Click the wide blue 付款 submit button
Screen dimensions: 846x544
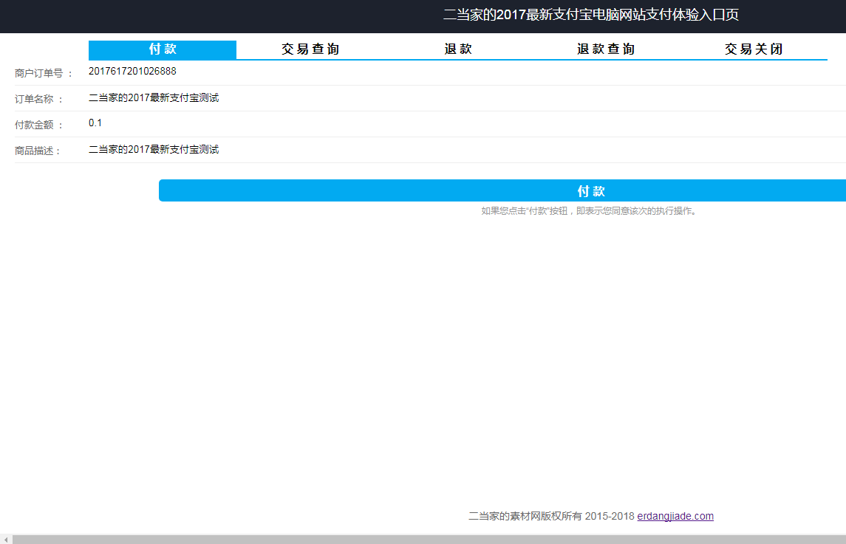[x=502, y=190]
